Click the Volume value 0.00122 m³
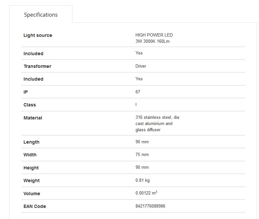Screen dimensions: 259x219 (x=146, y=193)
